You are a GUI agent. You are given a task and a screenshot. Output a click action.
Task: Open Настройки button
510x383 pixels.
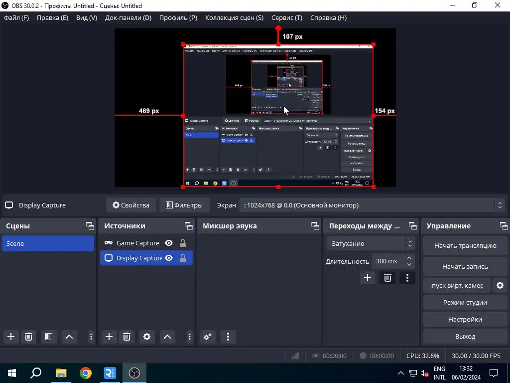click(465, 320)
